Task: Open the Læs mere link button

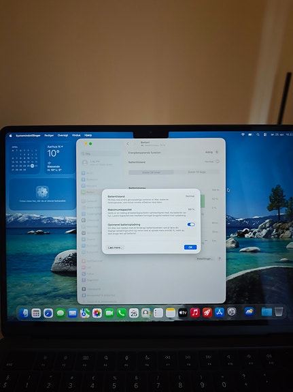Action: pos(115,247)
